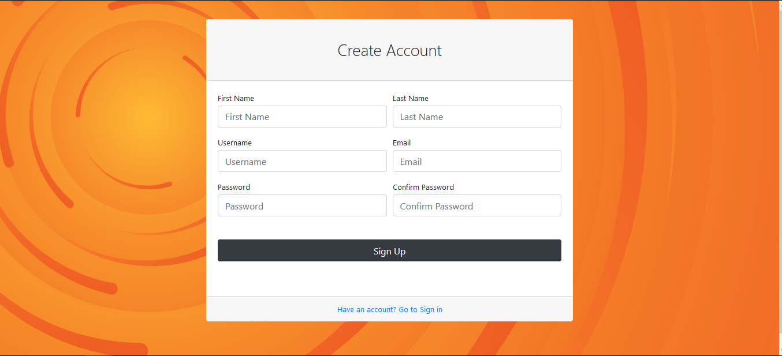
Task: Click the First Name label
Action: (x=236, y=98)
